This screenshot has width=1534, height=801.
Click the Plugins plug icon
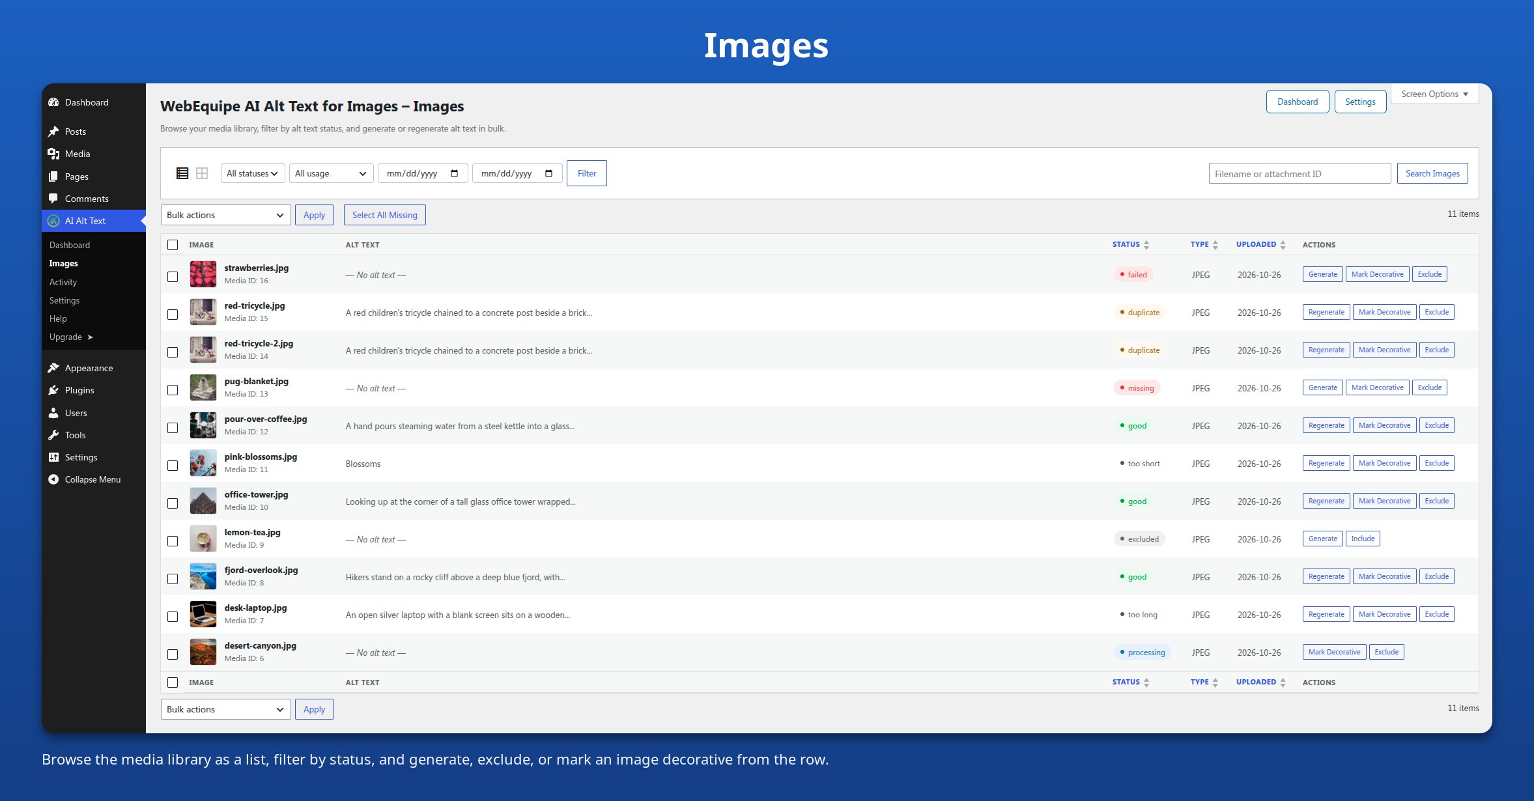(x=53, y=390)
